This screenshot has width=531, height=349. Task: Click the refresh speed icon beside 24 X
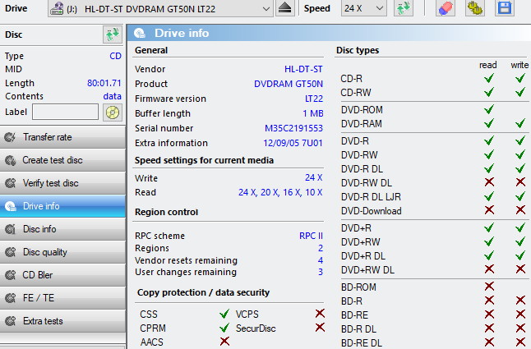pyautogui.click(x=403, y=8)
